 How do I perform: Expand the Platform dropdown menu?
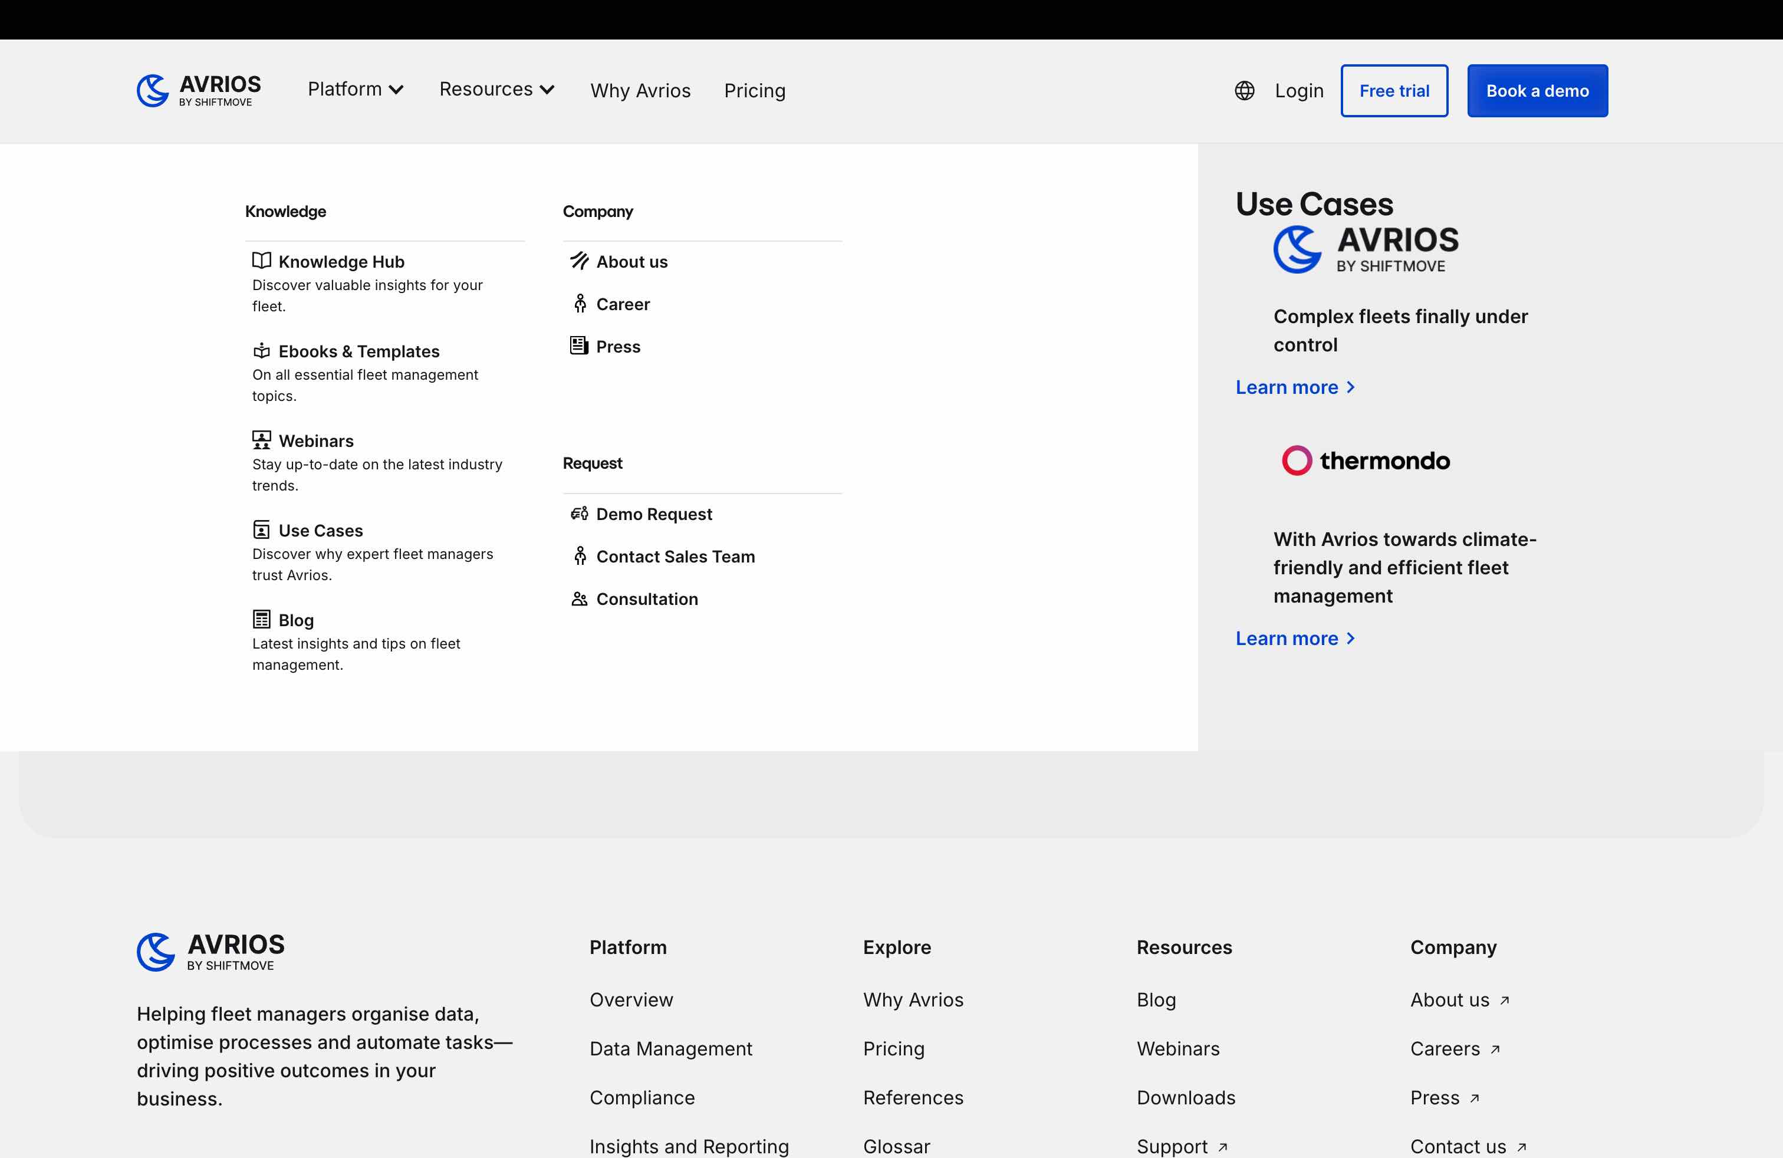click(356, 90)
